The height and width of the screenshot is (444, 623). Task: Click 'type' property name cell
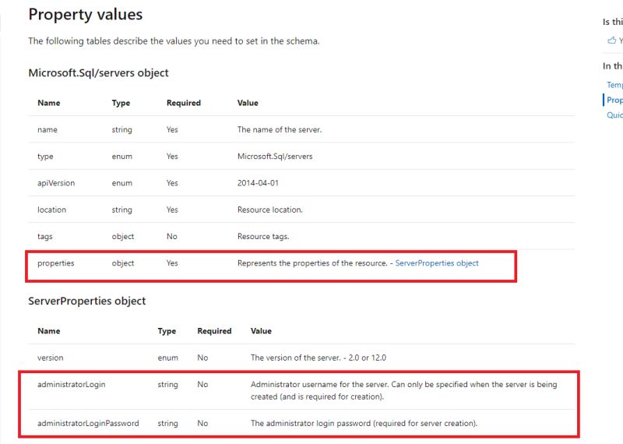click(x=45, y=157)
